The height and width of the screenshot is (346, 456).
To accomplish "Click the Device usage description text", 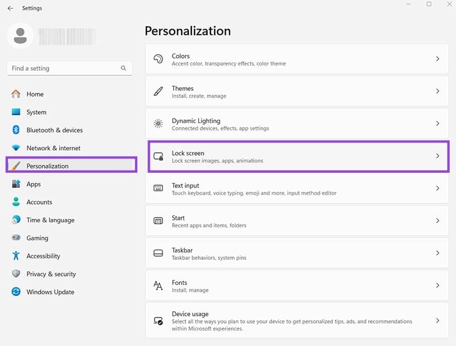I will (292, 325).
